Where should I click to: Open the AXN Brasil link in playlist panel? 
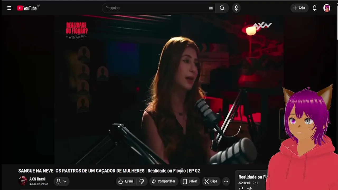244,183
